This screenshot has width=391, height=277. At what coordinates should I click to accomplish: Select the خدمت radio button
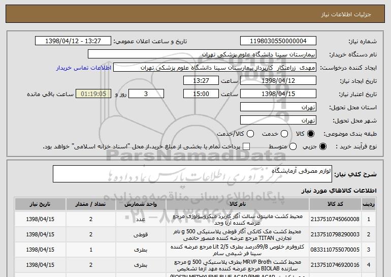click(284, 134)
